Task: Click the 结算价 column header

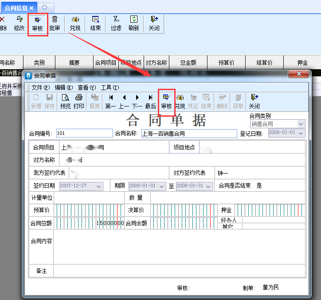Action: coord(264,63)
